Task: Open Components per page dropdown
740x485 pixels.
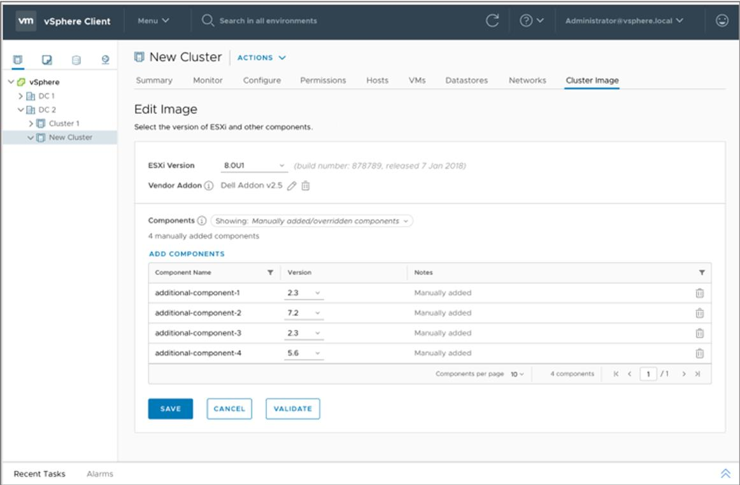Action: tap(517, 374)
